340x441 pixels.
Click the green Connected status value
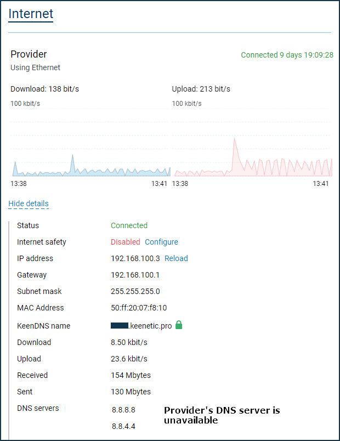pyautogui.click(x=129, y=225)
